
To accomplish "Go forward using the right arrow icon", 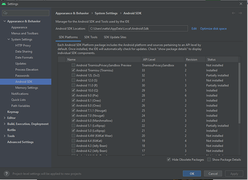I will pos(240,13).
